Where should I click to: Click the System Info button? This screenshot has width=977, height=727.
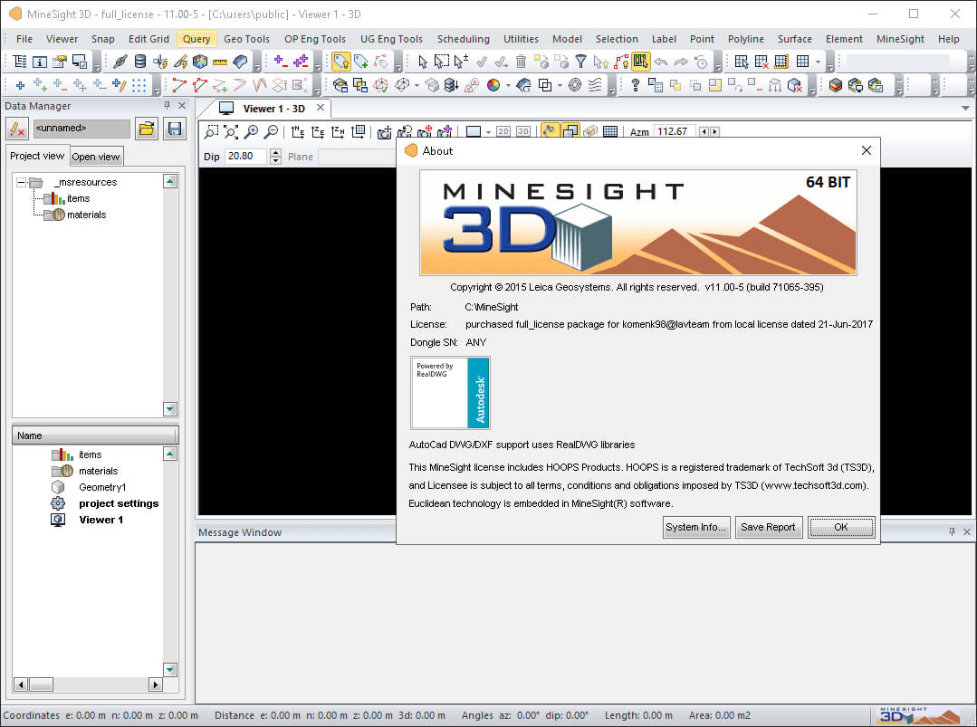click(695, 527)
